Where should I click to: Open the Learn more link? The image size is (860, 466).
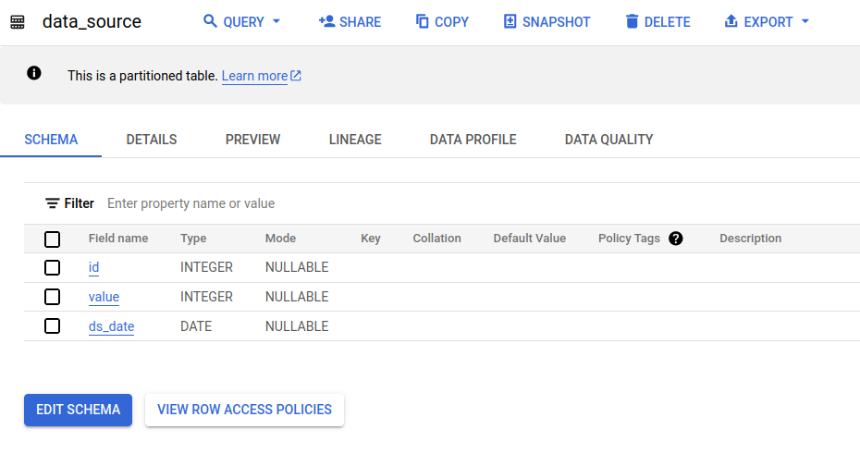coord(254,76)
